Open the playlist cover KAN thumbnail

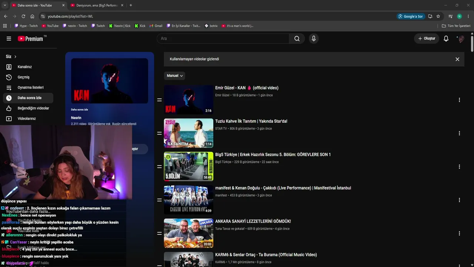click(110, 81)
